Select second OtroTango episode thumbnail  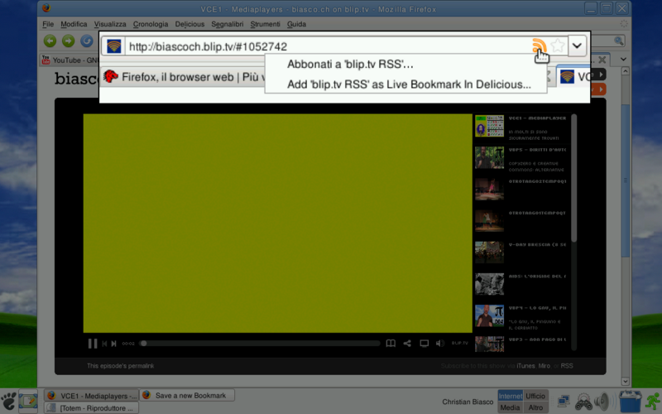489,220
